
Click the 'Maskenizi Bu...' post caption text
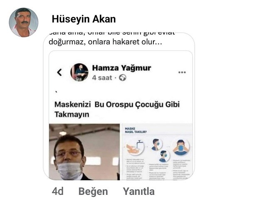tap(117, 109)
